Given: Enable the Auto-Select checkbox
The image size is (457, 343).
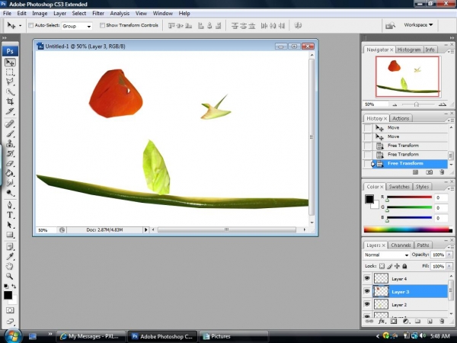Looking at the screenshot, I should (30, 25).
